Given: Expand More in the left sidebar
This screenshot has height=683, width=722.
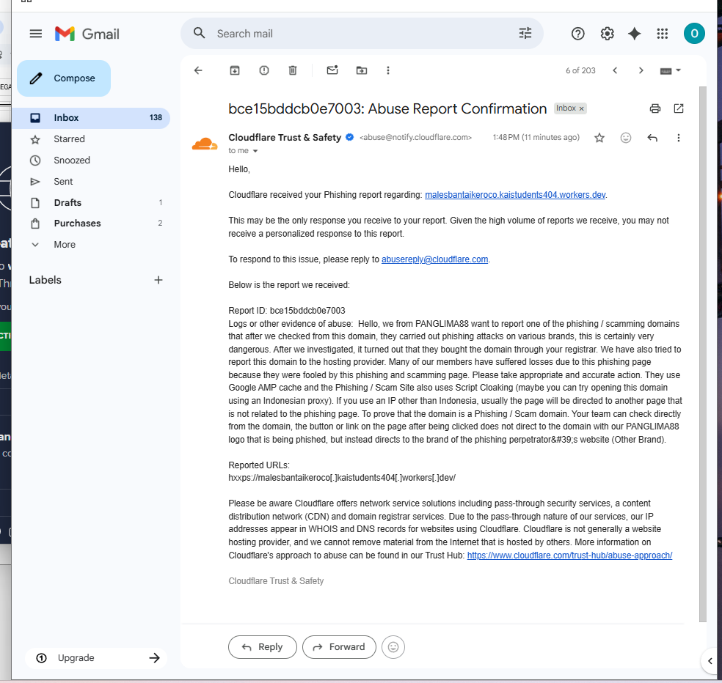Looking at the screenshot, I should pyautogui.click(x=65, y=245).
